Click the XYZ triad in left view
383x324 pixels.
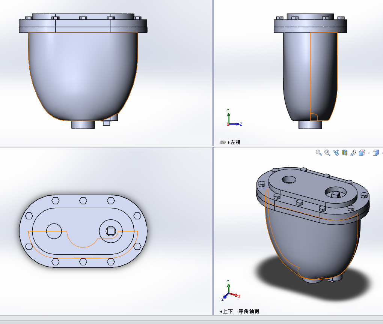point(234,118)
